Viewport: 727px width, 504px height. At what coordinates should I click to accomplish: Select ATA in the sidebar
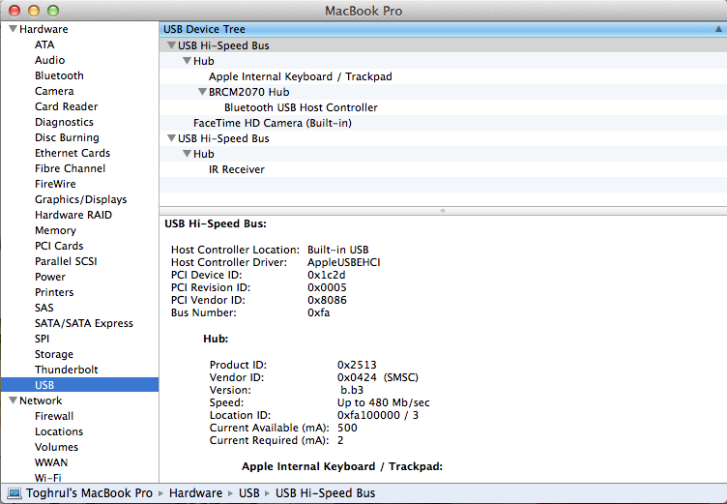click(44, 44)
